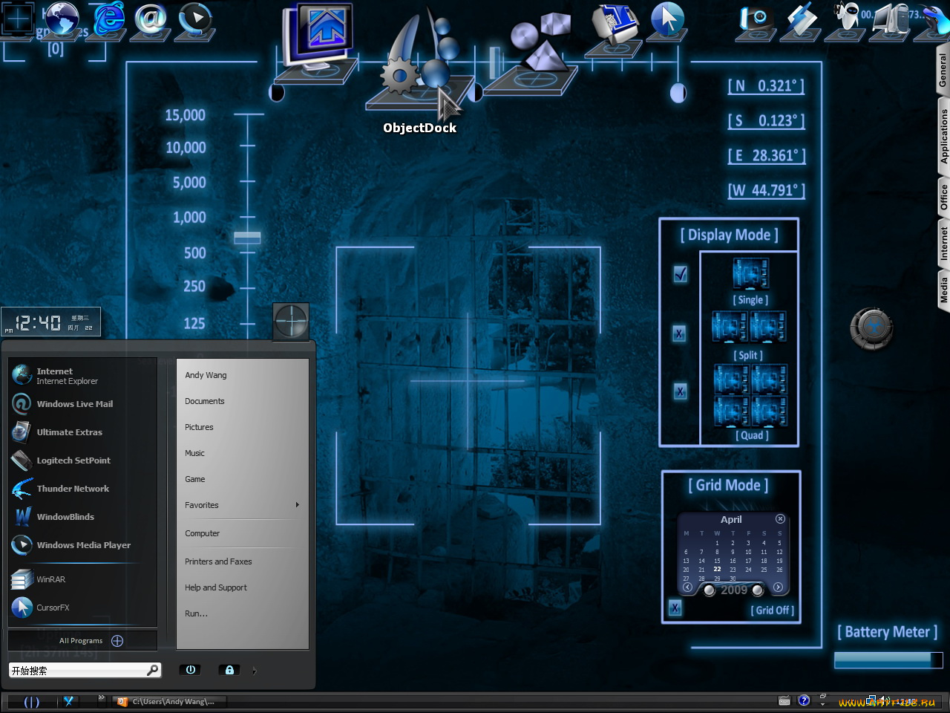Enable the Quad display mode checkbox
This screenshot has width=950, height=713.
point(680,391)
